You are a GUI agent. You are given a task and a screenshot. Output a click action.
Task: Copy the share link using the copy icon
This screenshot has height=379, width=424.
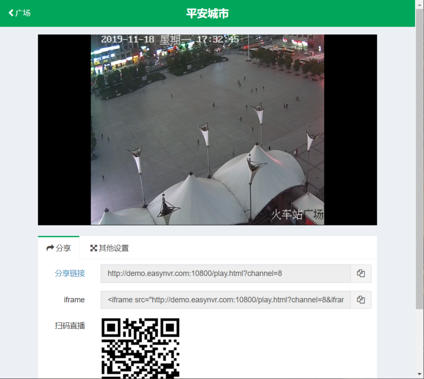pos(361,274)
